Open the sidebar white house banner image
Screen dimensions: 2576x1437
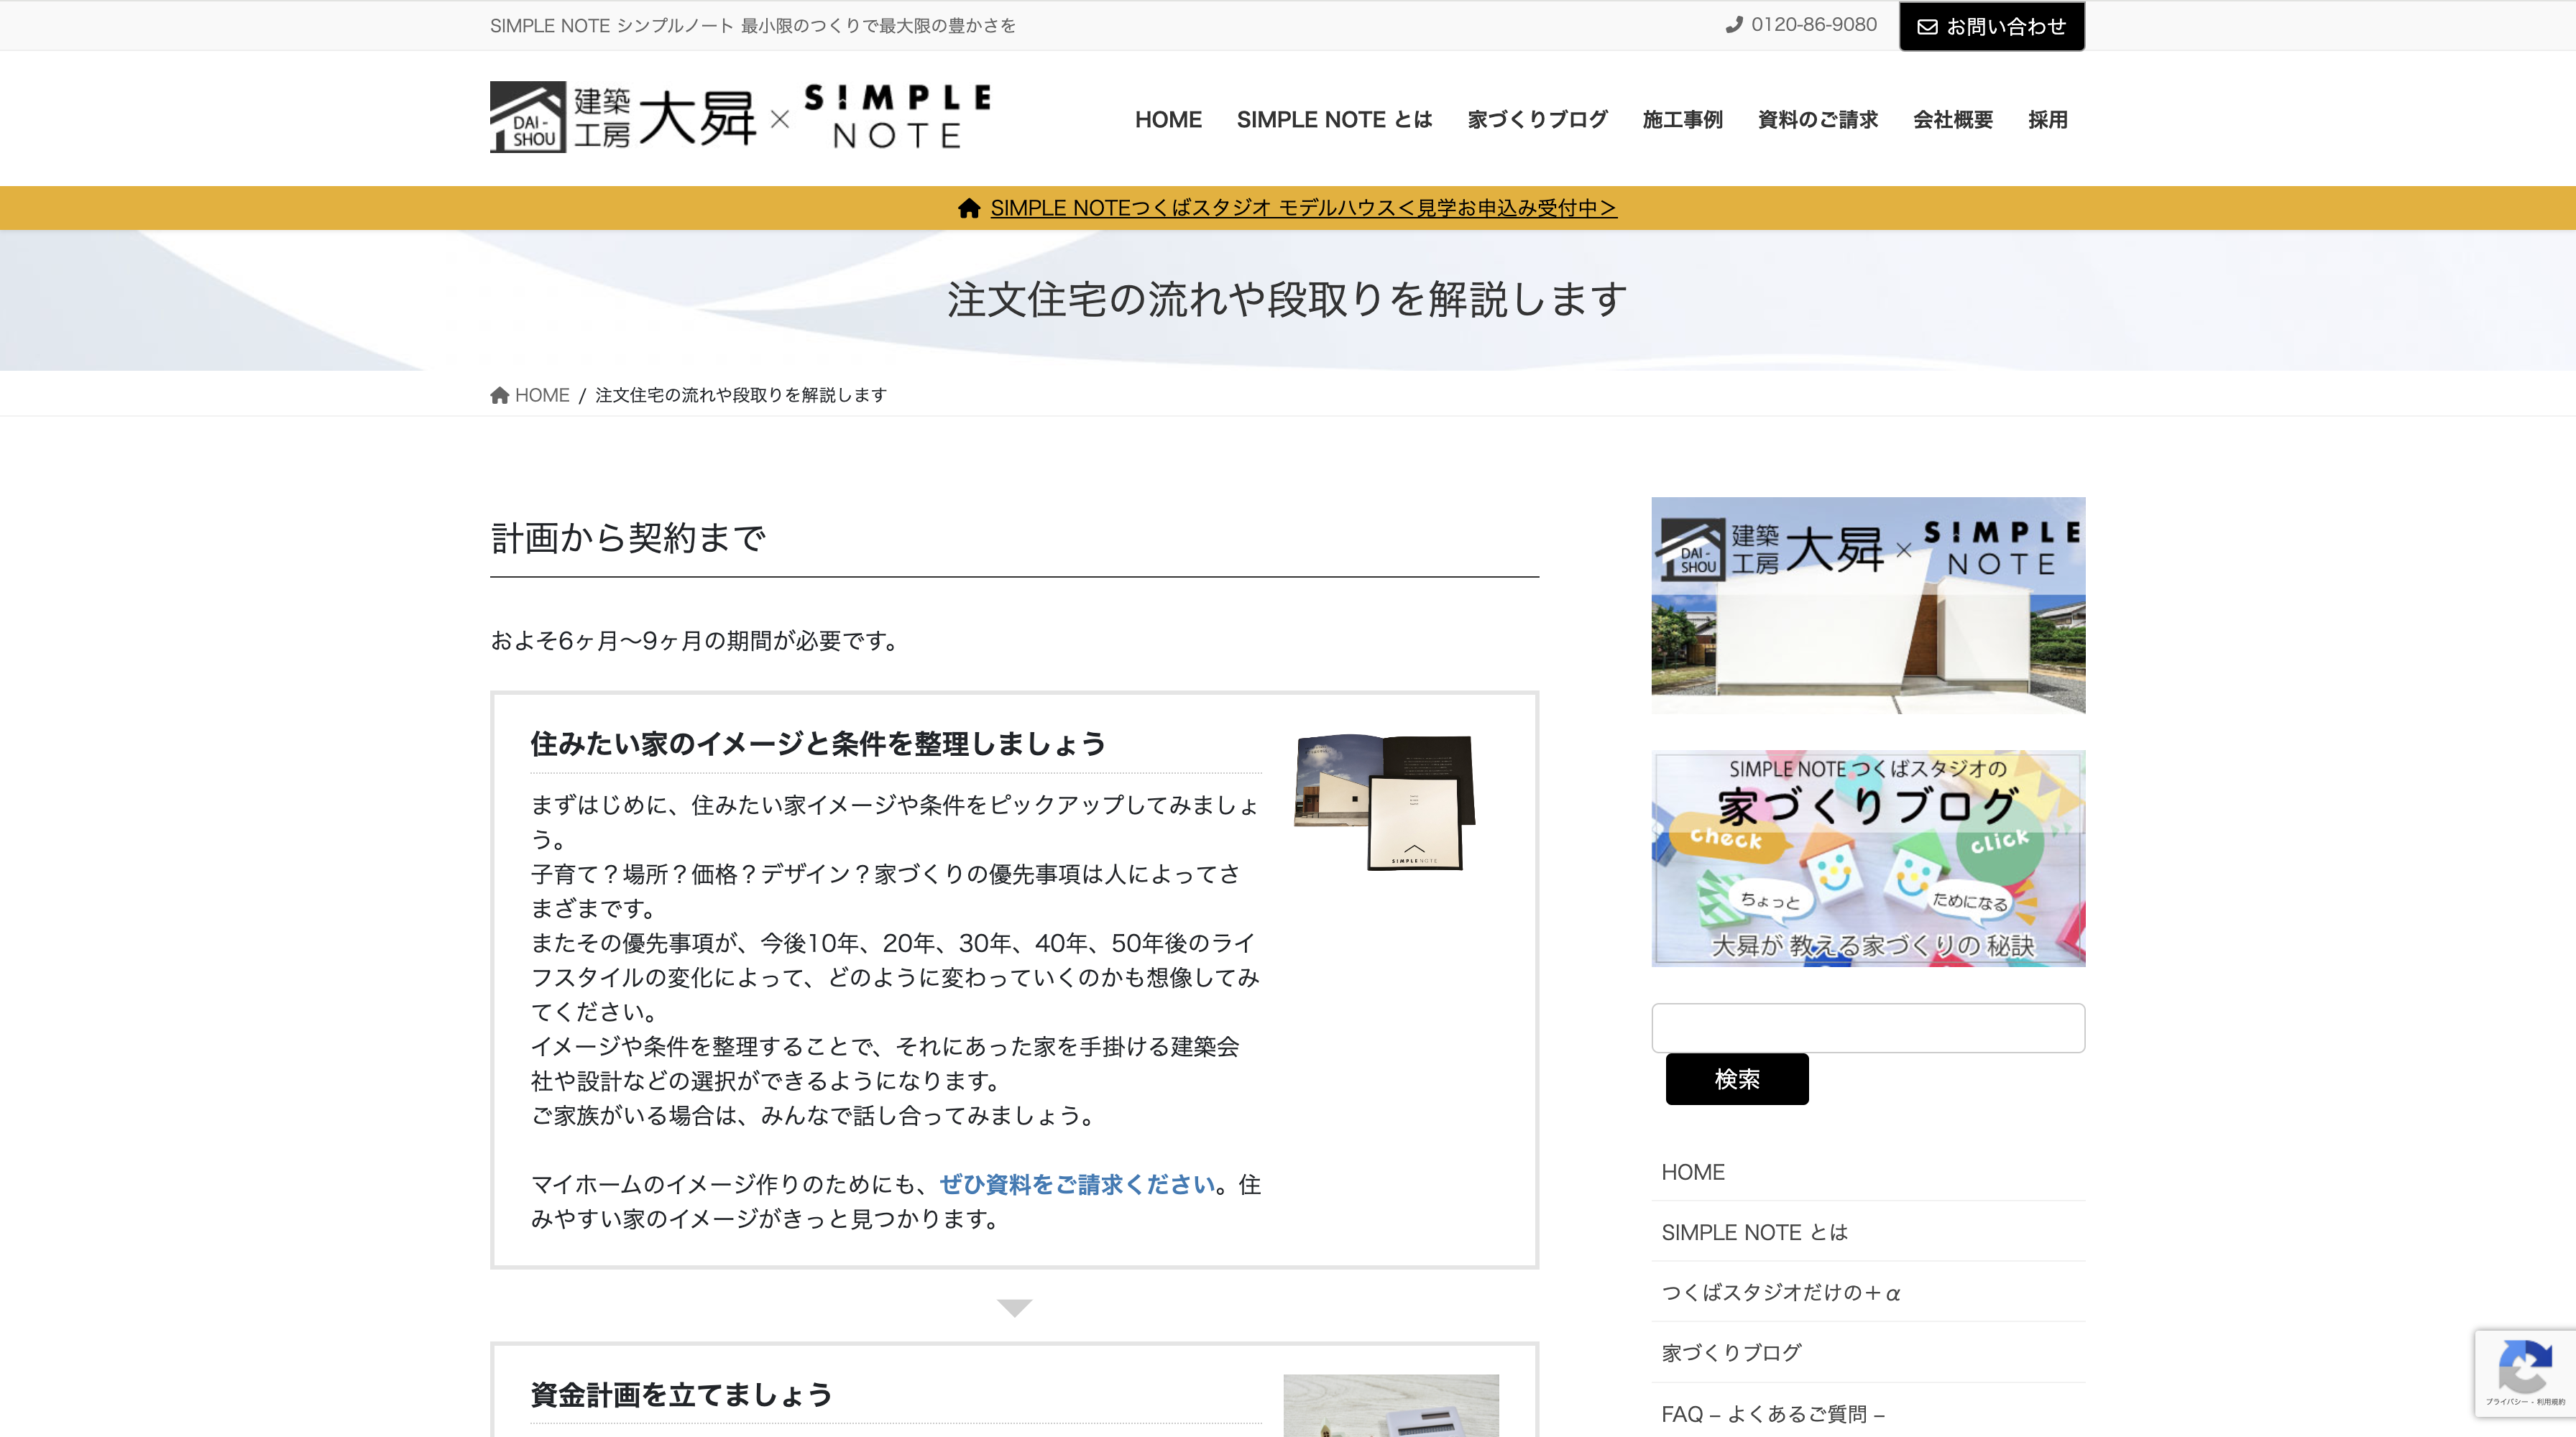(1868, 606)
